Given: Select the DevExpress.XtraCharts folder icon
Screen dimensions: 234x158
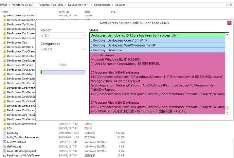Looking at the screenshot, I should pos(4,51).
